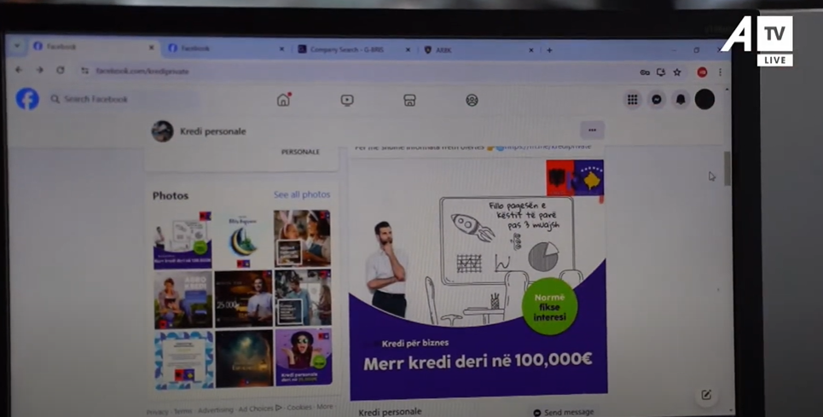Open the Kredi personale purple photo thumbnail
The image size is (823, 417).
click(x=304, y=356)
